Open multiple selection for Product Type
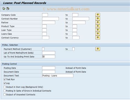Viewport: 130px width, 100px height. click(x=98, y=26)
